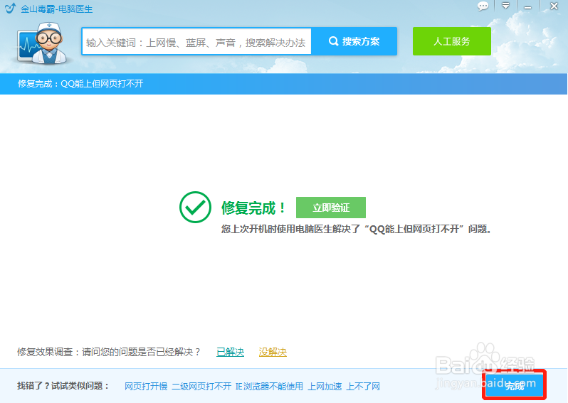The height and width of the screenshot is (403, 568).
Task: Open 人工服务 manual service
Action: point(452,41)
